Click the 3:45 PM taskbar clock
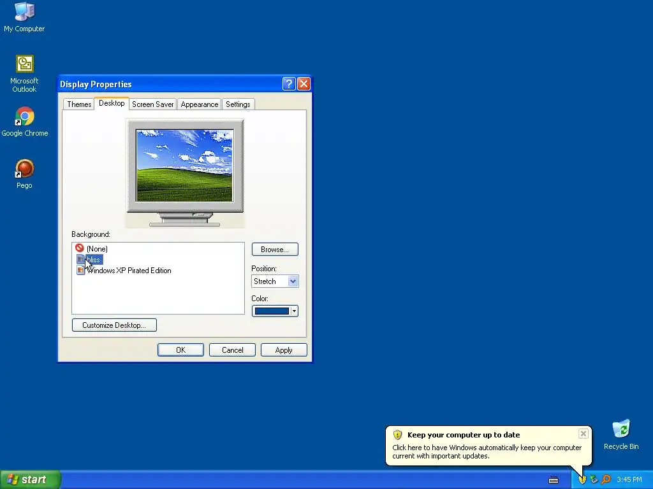Viewport: 653px width, 489px height. 629,480
